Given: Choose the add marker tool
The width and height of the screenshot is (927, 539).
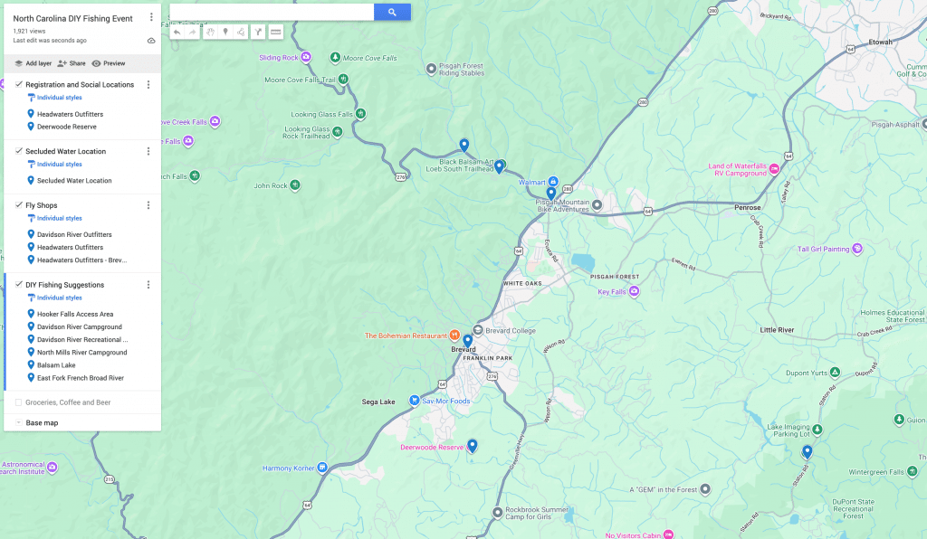Looking at the screenshot, I should pyautogui.click(x=225, y=32).
